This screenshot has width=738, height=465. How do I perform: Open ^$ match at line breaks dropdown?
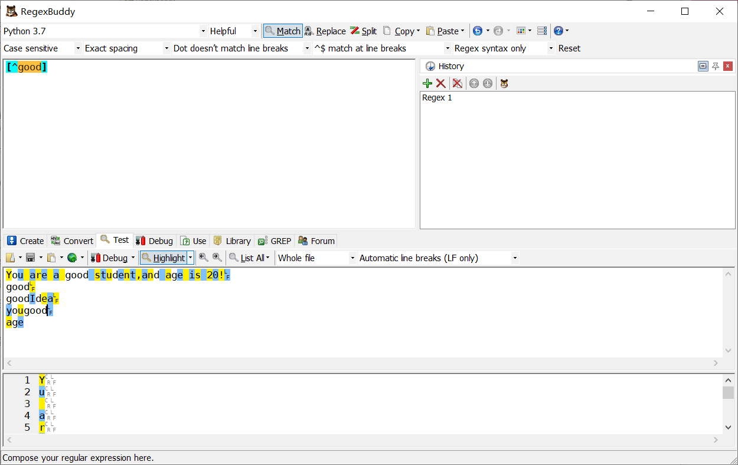tap(448, 48)
